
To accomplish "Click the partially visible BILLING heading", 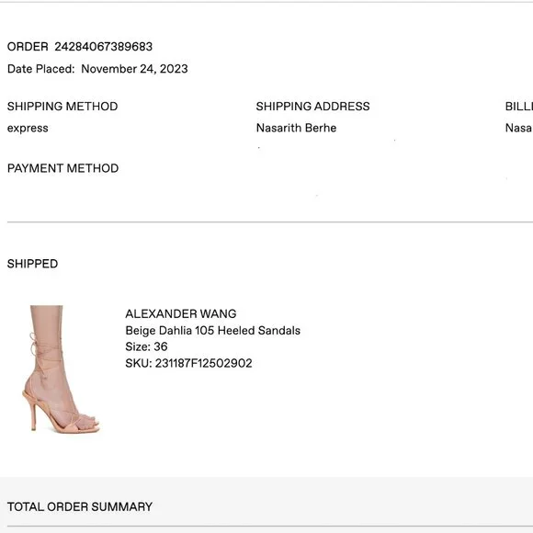I will 518,107.
